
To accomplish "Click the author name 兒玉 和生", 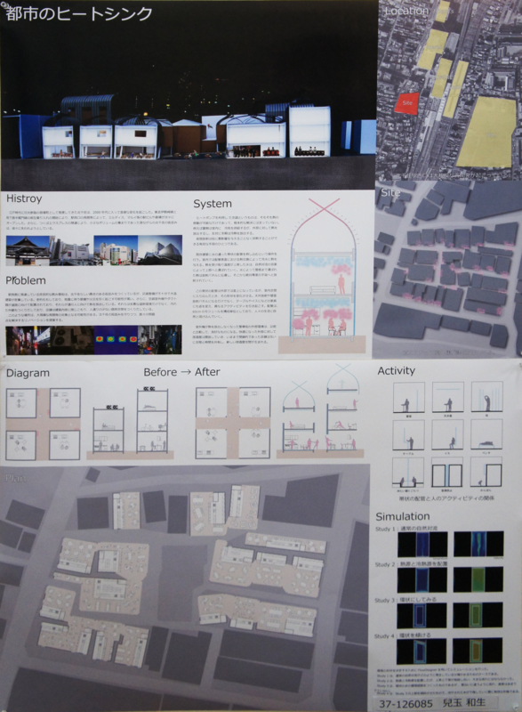I will pos(464,703).
